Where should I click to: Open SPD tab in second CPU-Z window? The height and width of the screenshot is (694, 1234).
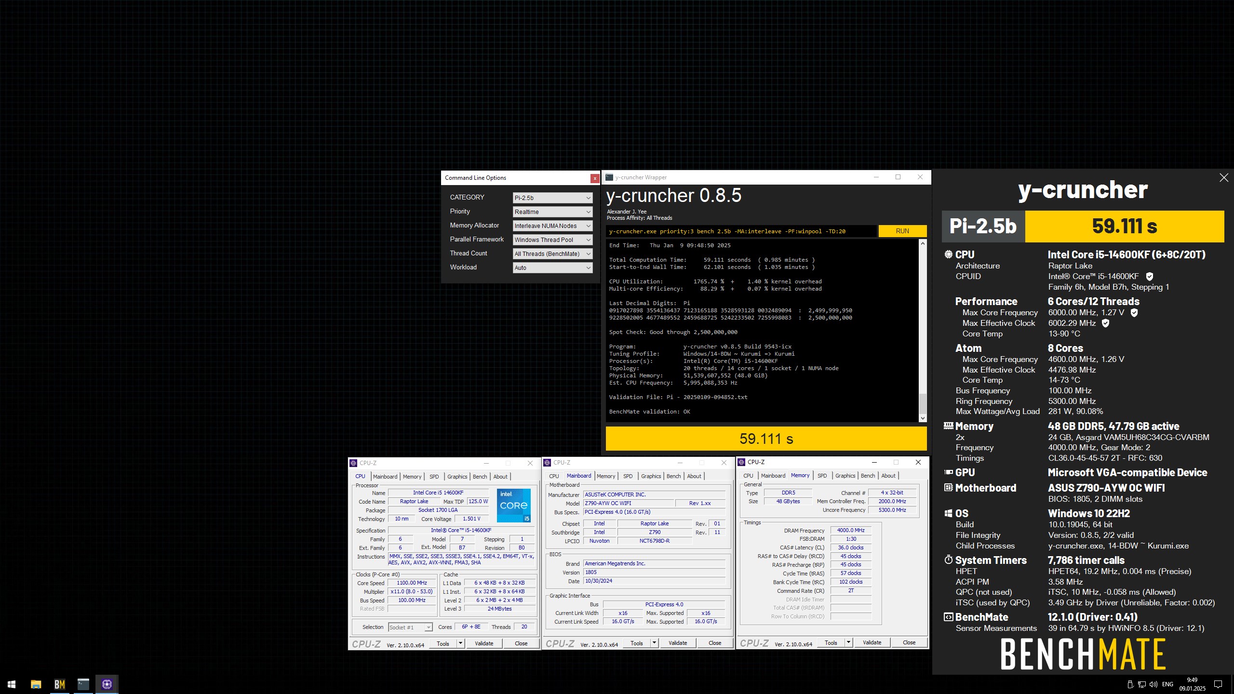pyautogui.click(x=628, y=476)
